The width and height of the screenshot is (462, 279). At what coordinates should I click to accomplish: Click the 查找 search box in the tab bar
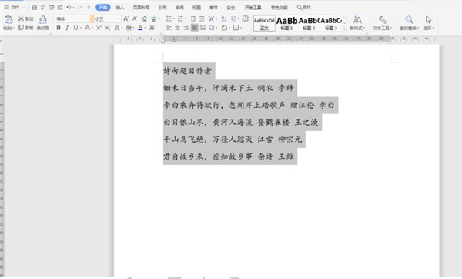tap(304, 8)
